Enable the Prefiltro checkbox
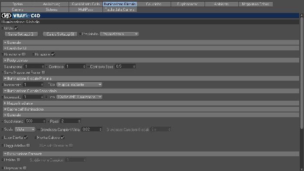Viewport: 304px width, 171px height. point(19,160)
